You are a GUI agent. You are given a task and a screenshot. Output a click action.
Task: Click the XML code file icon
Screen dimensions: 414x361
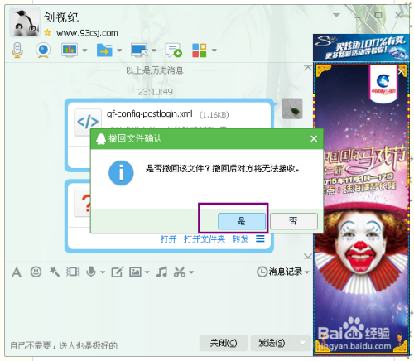click(88, 122)
